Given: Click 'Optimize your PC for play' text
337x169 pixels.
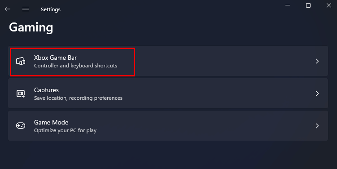Looking at the screenshot, I should [66, 130].
